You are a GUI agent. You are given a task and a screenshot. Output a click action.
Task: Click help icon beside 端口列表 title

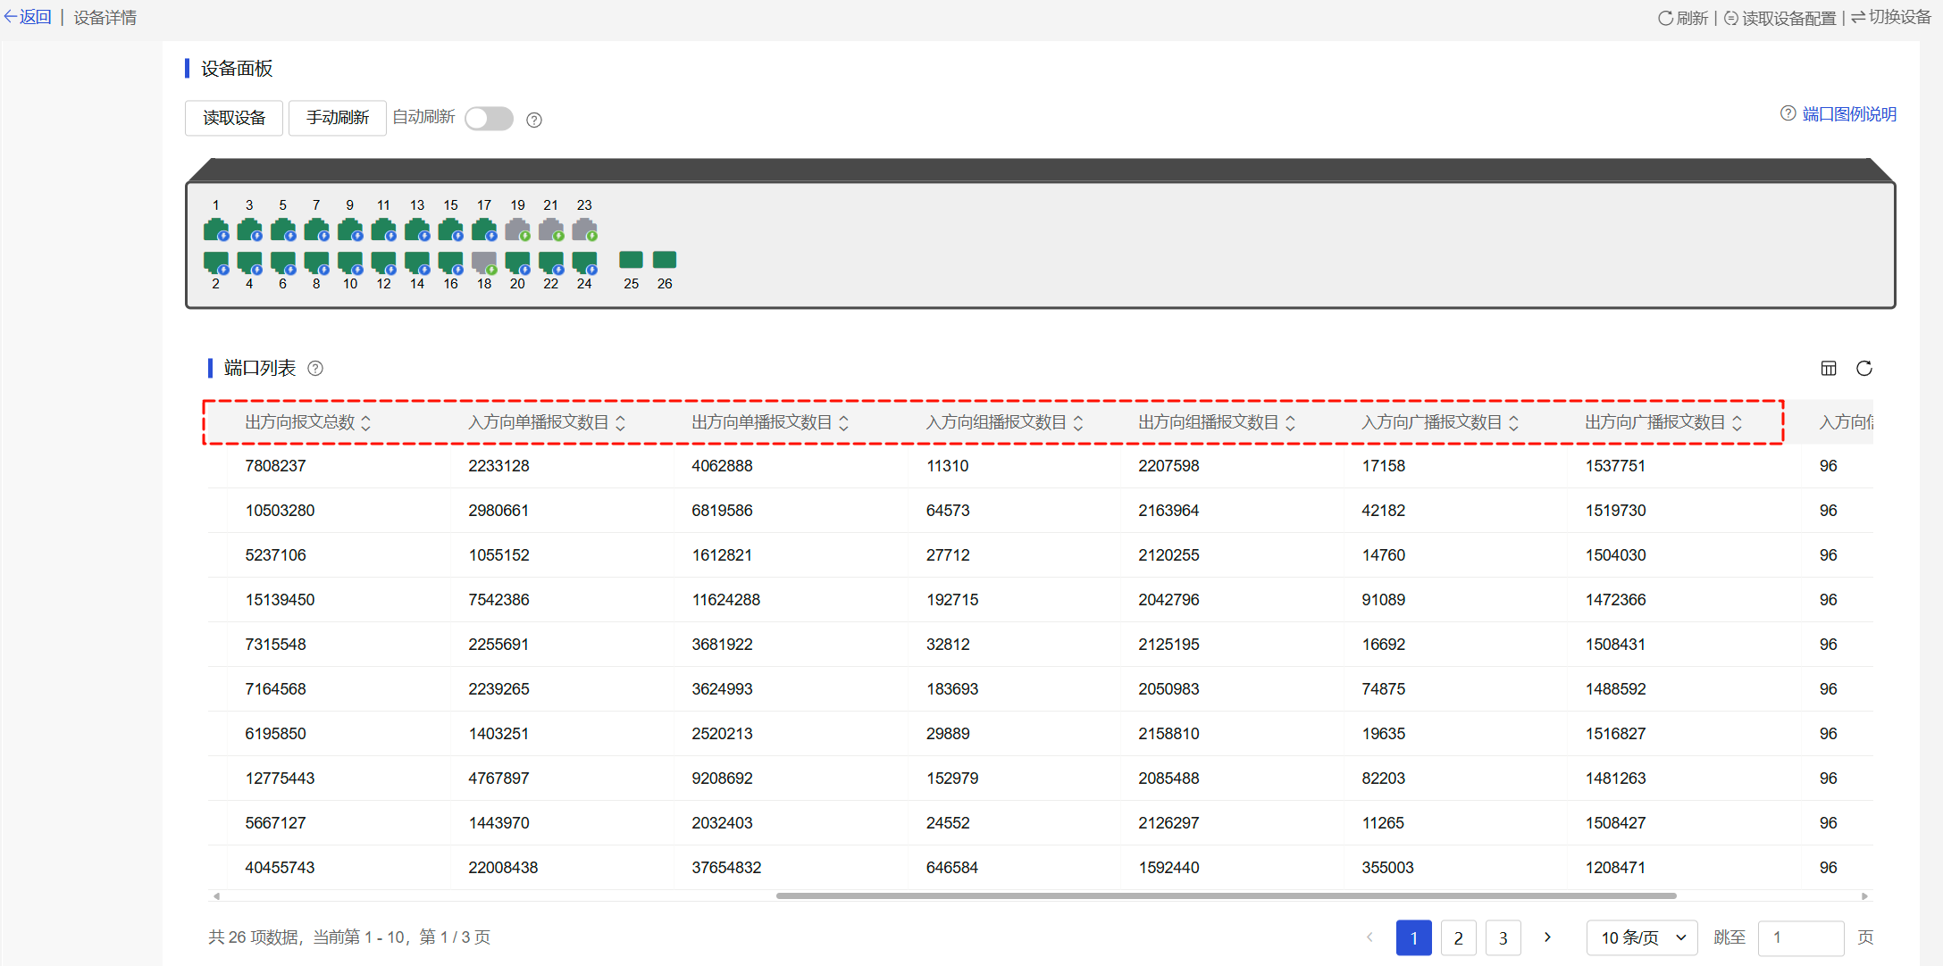click(x=315, y=369)
